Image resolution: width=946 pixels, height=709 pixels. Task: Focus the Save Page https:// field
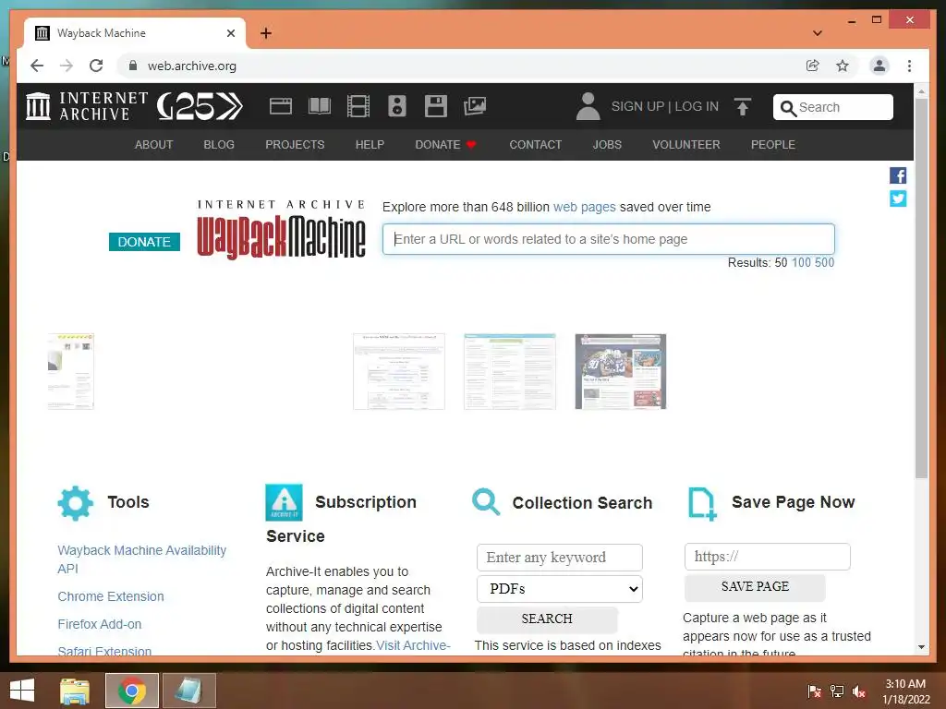(767, 557)
